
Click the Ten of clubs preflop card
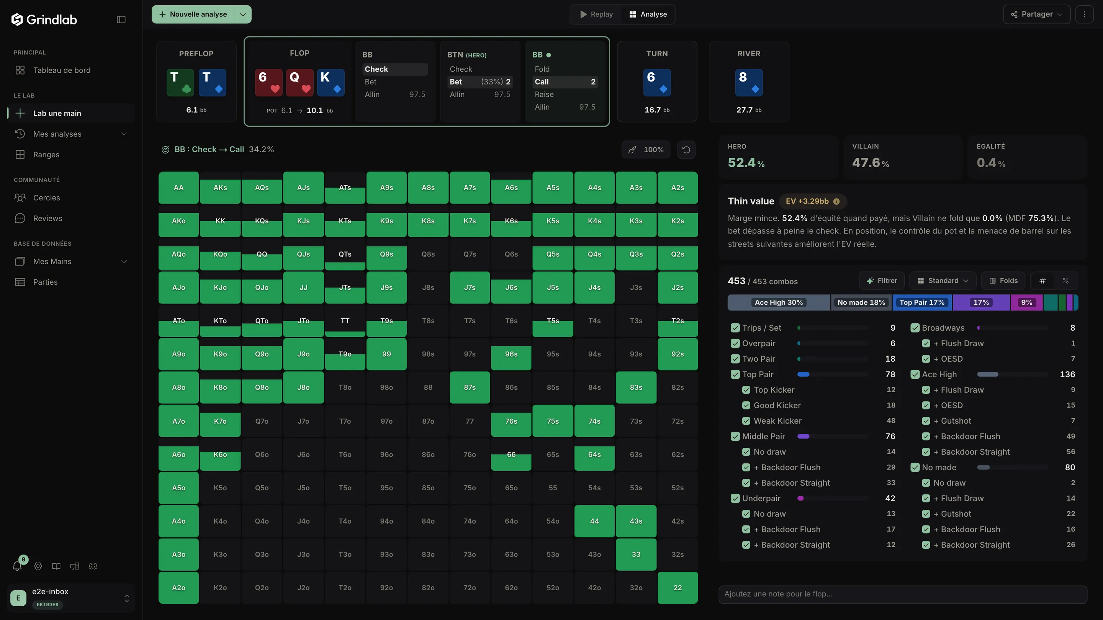pos(180,82)
